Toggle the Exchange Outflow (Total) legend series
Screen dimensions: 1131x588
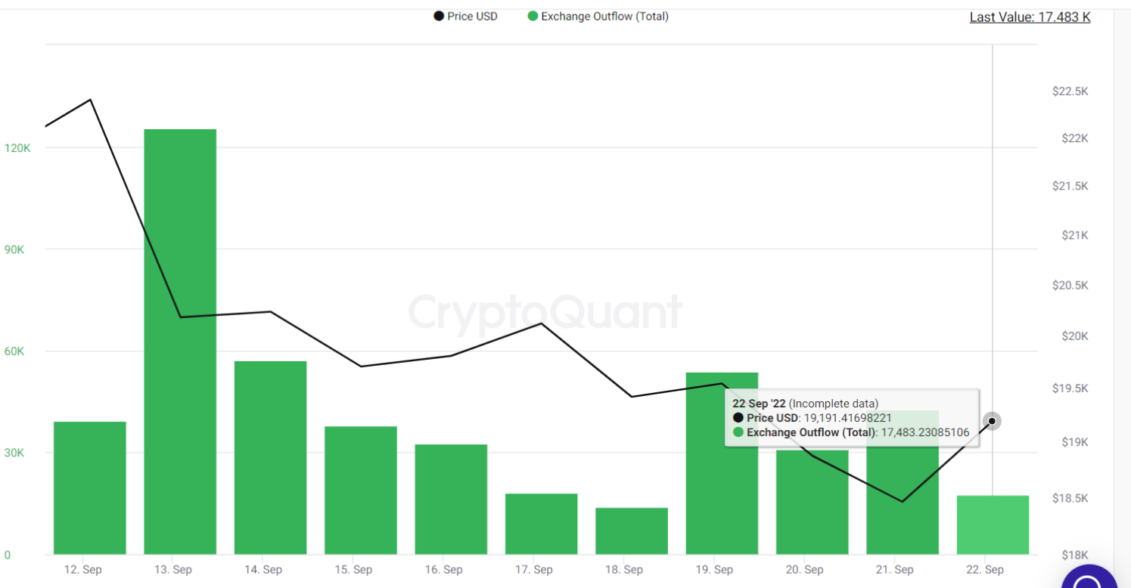click(x=604, y=17)
